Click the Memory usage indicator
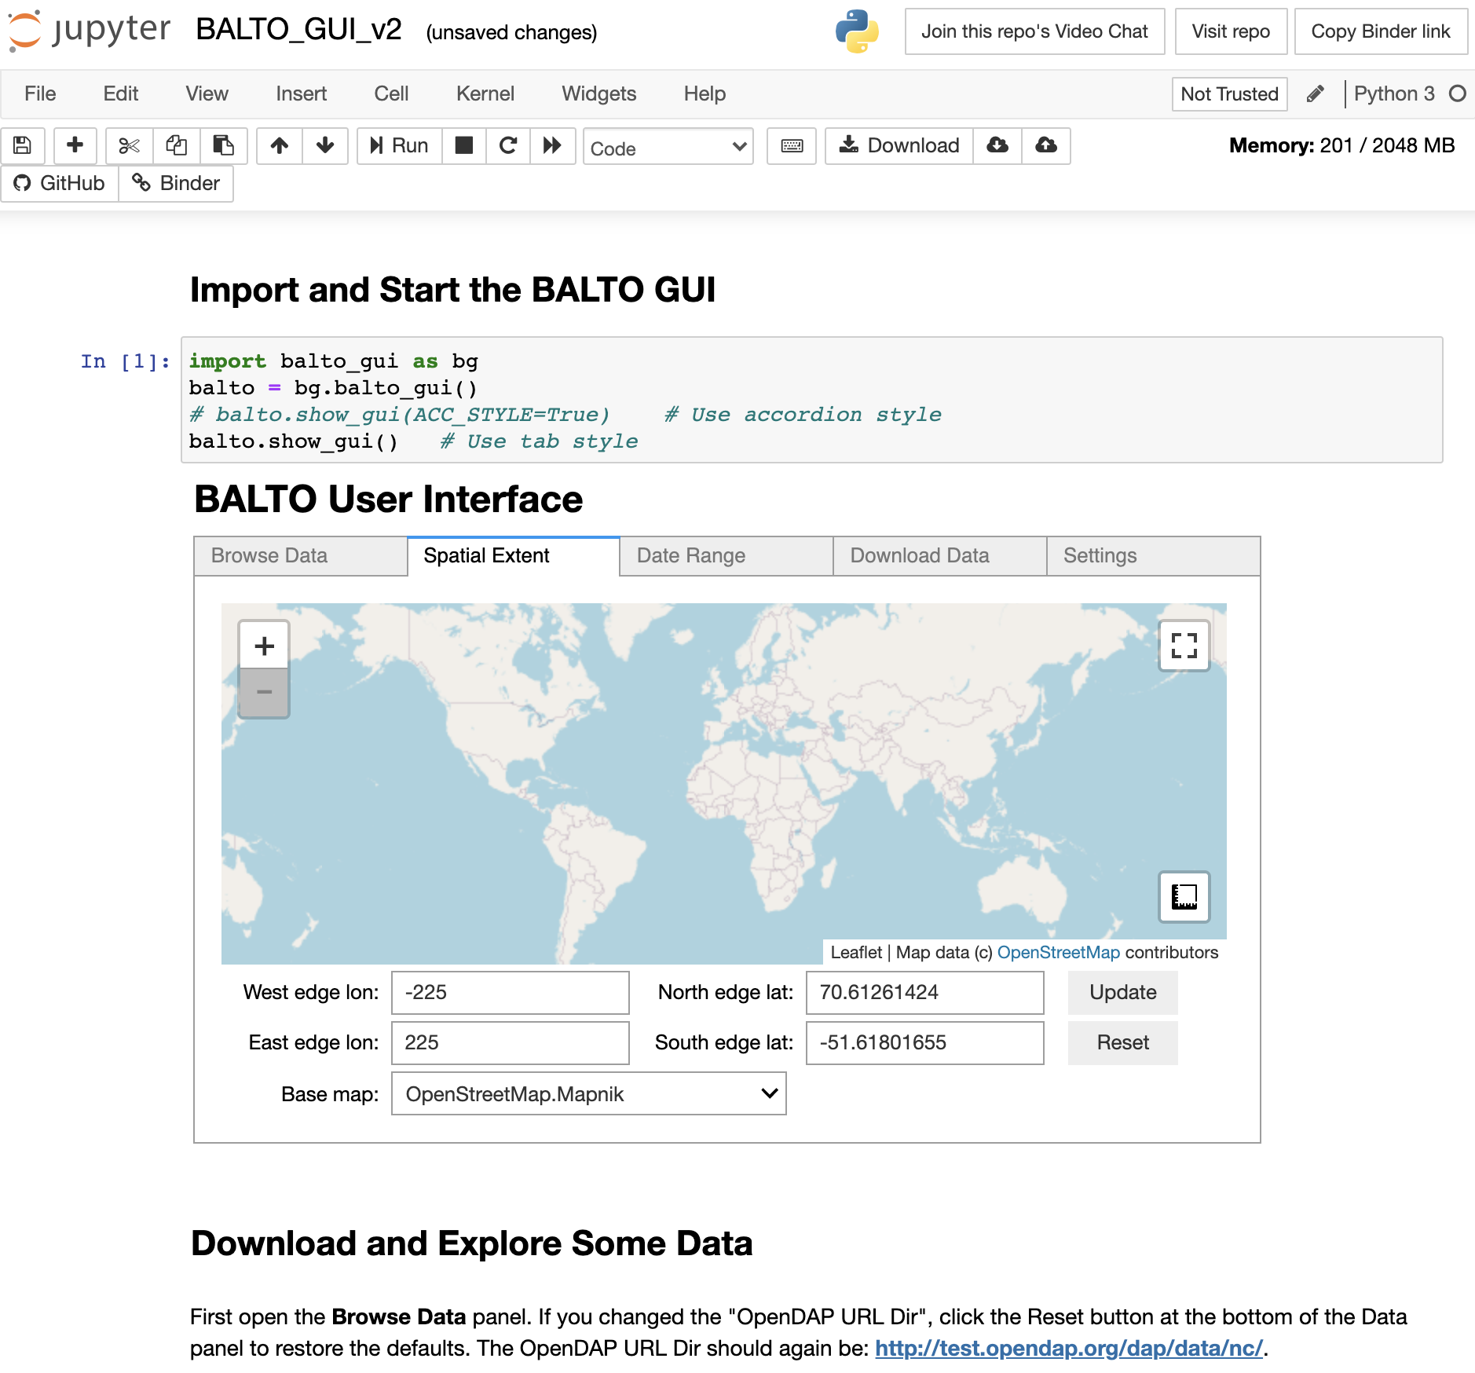 pos(1341,146)
